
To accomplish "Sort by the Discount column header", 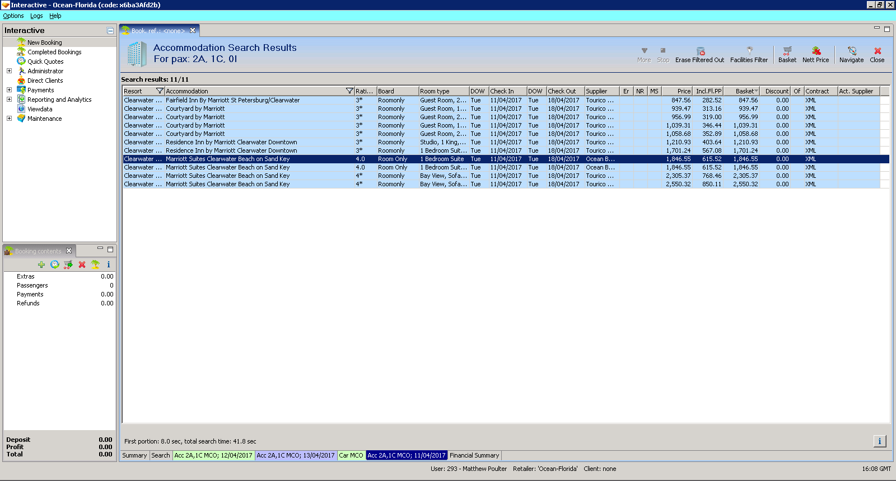I will (776, 91).
